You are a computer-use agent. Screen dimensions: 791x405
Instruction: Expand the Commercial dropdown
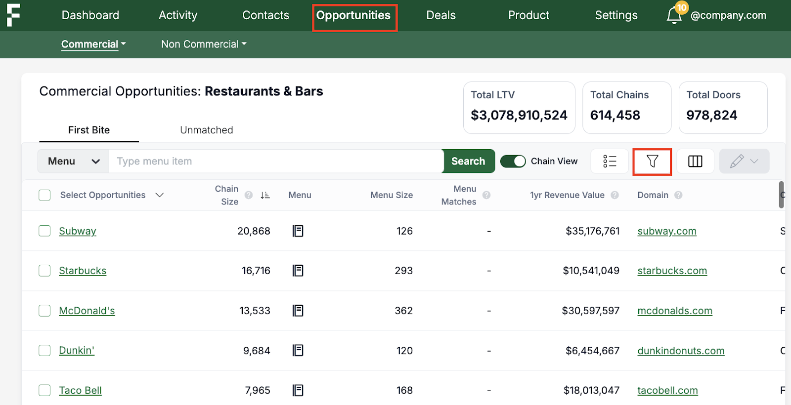[x=93, y=44]
